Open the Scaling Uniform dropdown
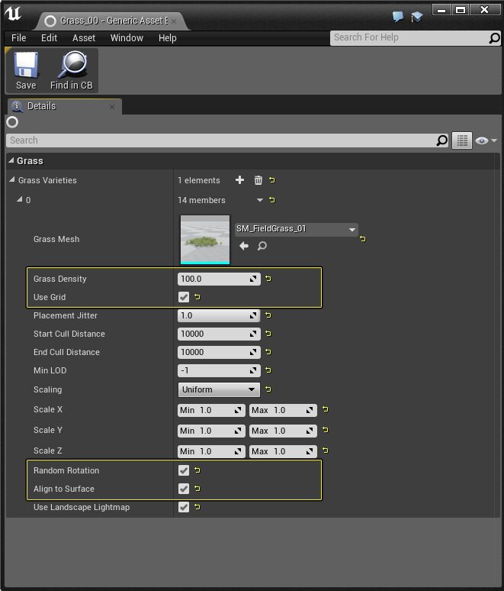Image resolution: width=504 pixels, height=591 pixels. coord(219,389)
